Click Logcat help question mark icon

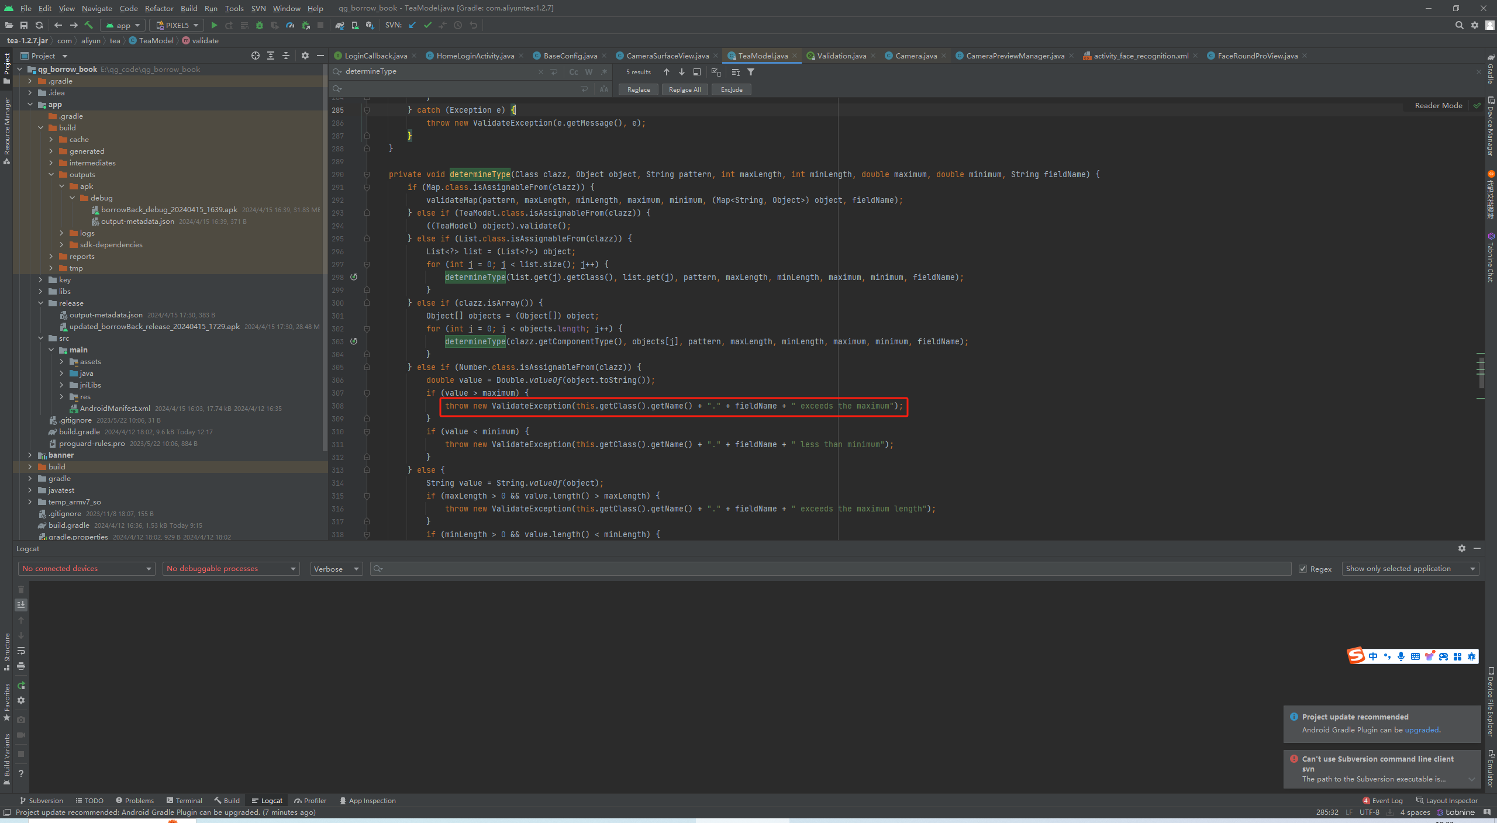(x=21, y=773)
